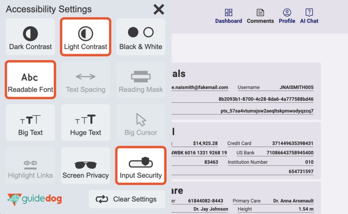Enable the Big Cursor option

141,123
